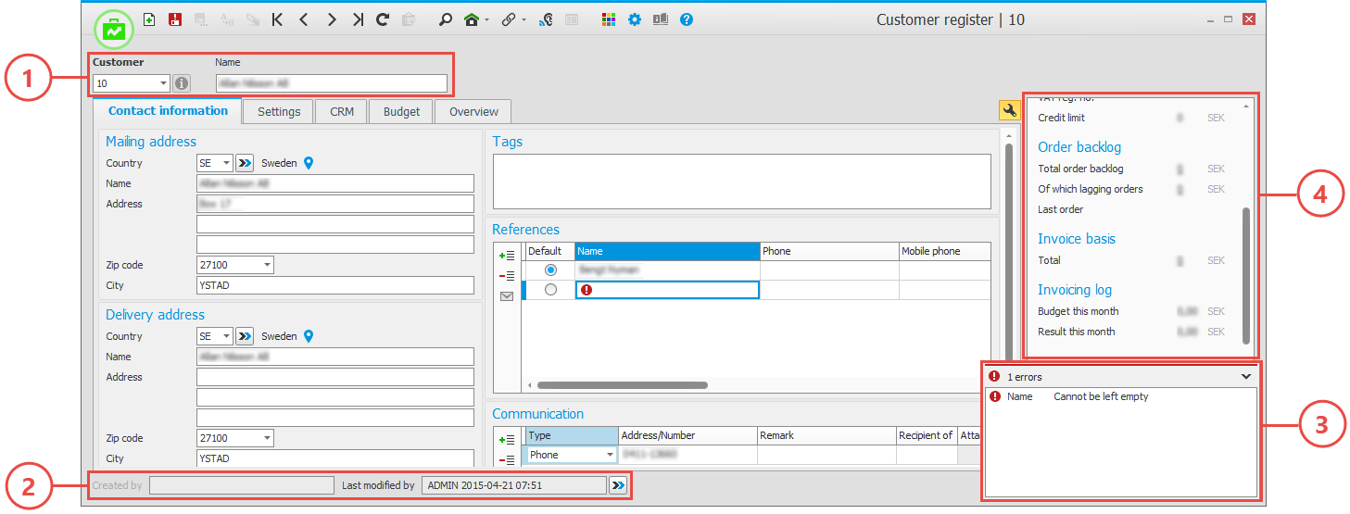Click the envelope icon beside References

pos(507,296)
